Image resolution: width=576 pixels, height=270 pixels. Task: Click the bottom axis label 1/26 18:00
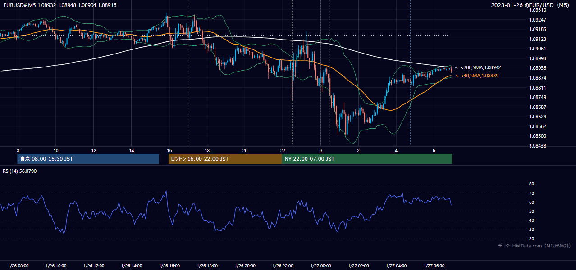pos(207,266)
